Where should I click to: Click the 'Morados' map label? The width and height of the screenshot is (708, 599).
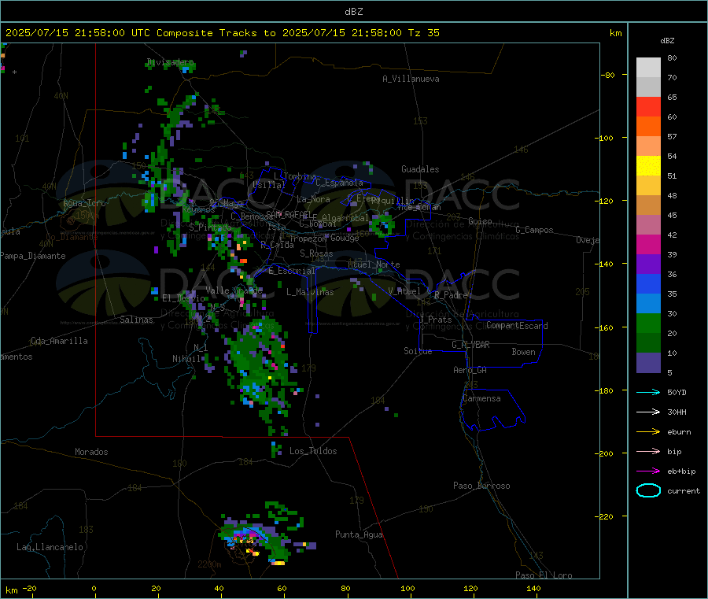[91, 452]
